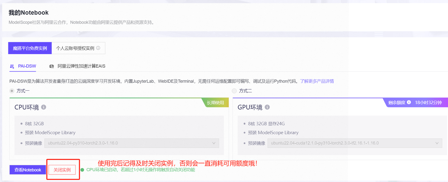Image resolution: width=448 pixels, height=182 pixels.
Task: Select the PAI-DSW tab label
Action: pyautogui.click(x=27, y=66)
